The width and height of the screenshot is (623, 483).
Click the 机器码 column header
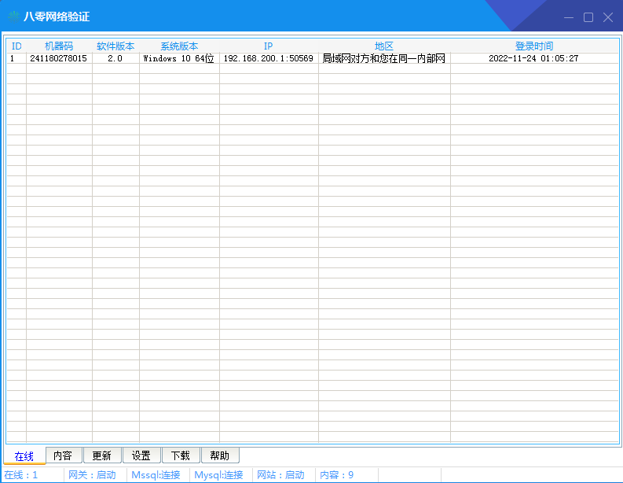[x=59, y=46]
